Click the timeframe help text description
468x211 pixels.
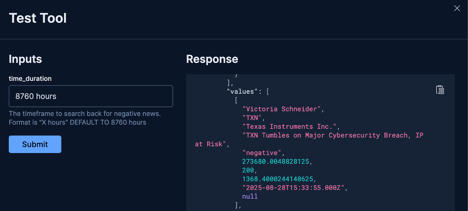click(x=85, y=118)
